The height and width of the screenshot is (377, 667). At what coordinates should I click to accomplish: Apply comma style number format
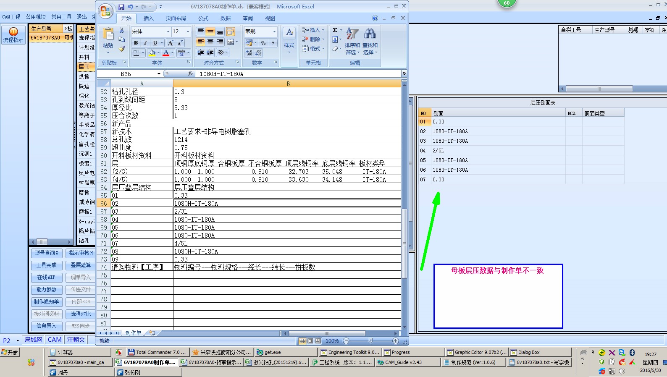point(273,43)
